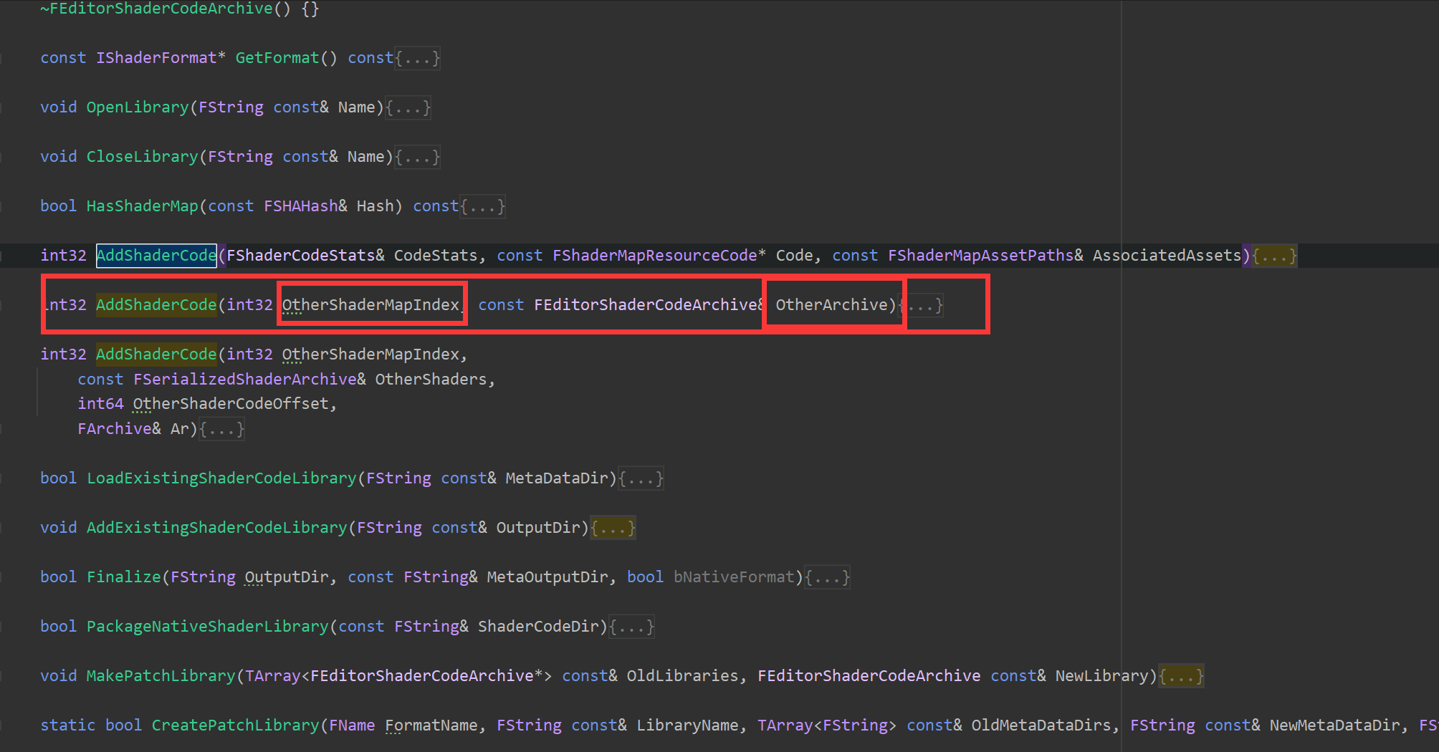Image resolution: width=1439 pixels, height=752 pixels.
Task: Click the ~FEditorShaderCodeArchive destructor name
Action: (x=157, y=9)
